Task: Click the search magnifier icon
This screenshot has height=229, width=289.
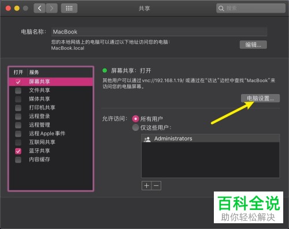Action: [221, 9]
